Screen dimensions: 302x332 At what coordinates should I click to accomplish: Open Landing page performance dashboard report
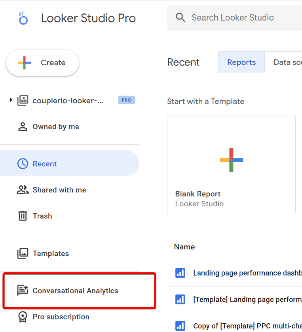point(247,273)
